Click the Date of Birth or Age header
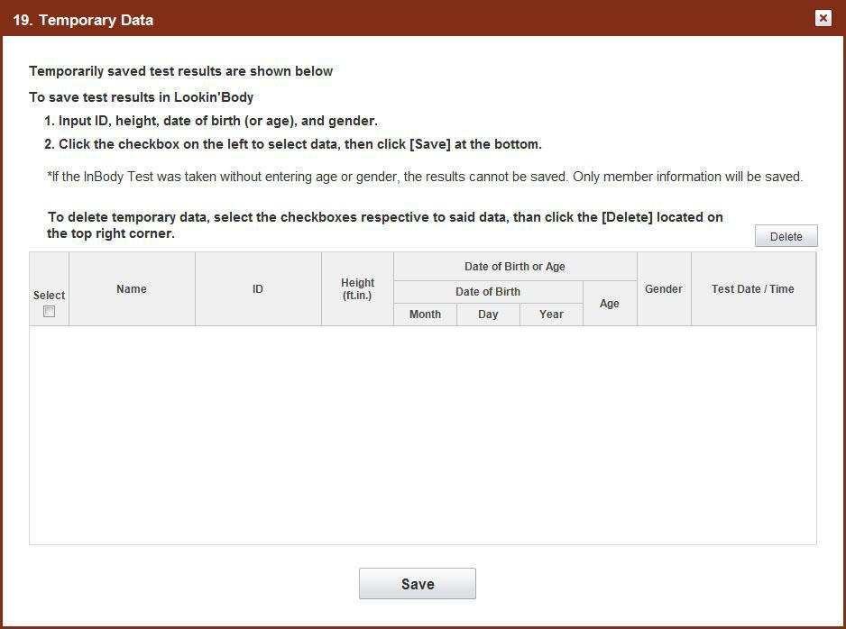The image size is (846, 629). 515,266
